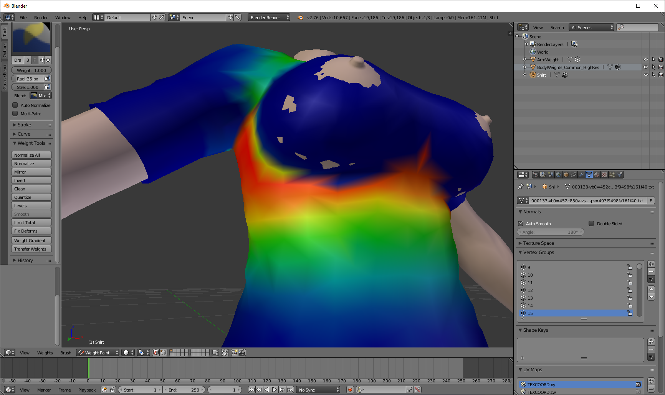Toggle lock on vertex group 15
Viewport: 665px width, 395px height.
(630, 313)
